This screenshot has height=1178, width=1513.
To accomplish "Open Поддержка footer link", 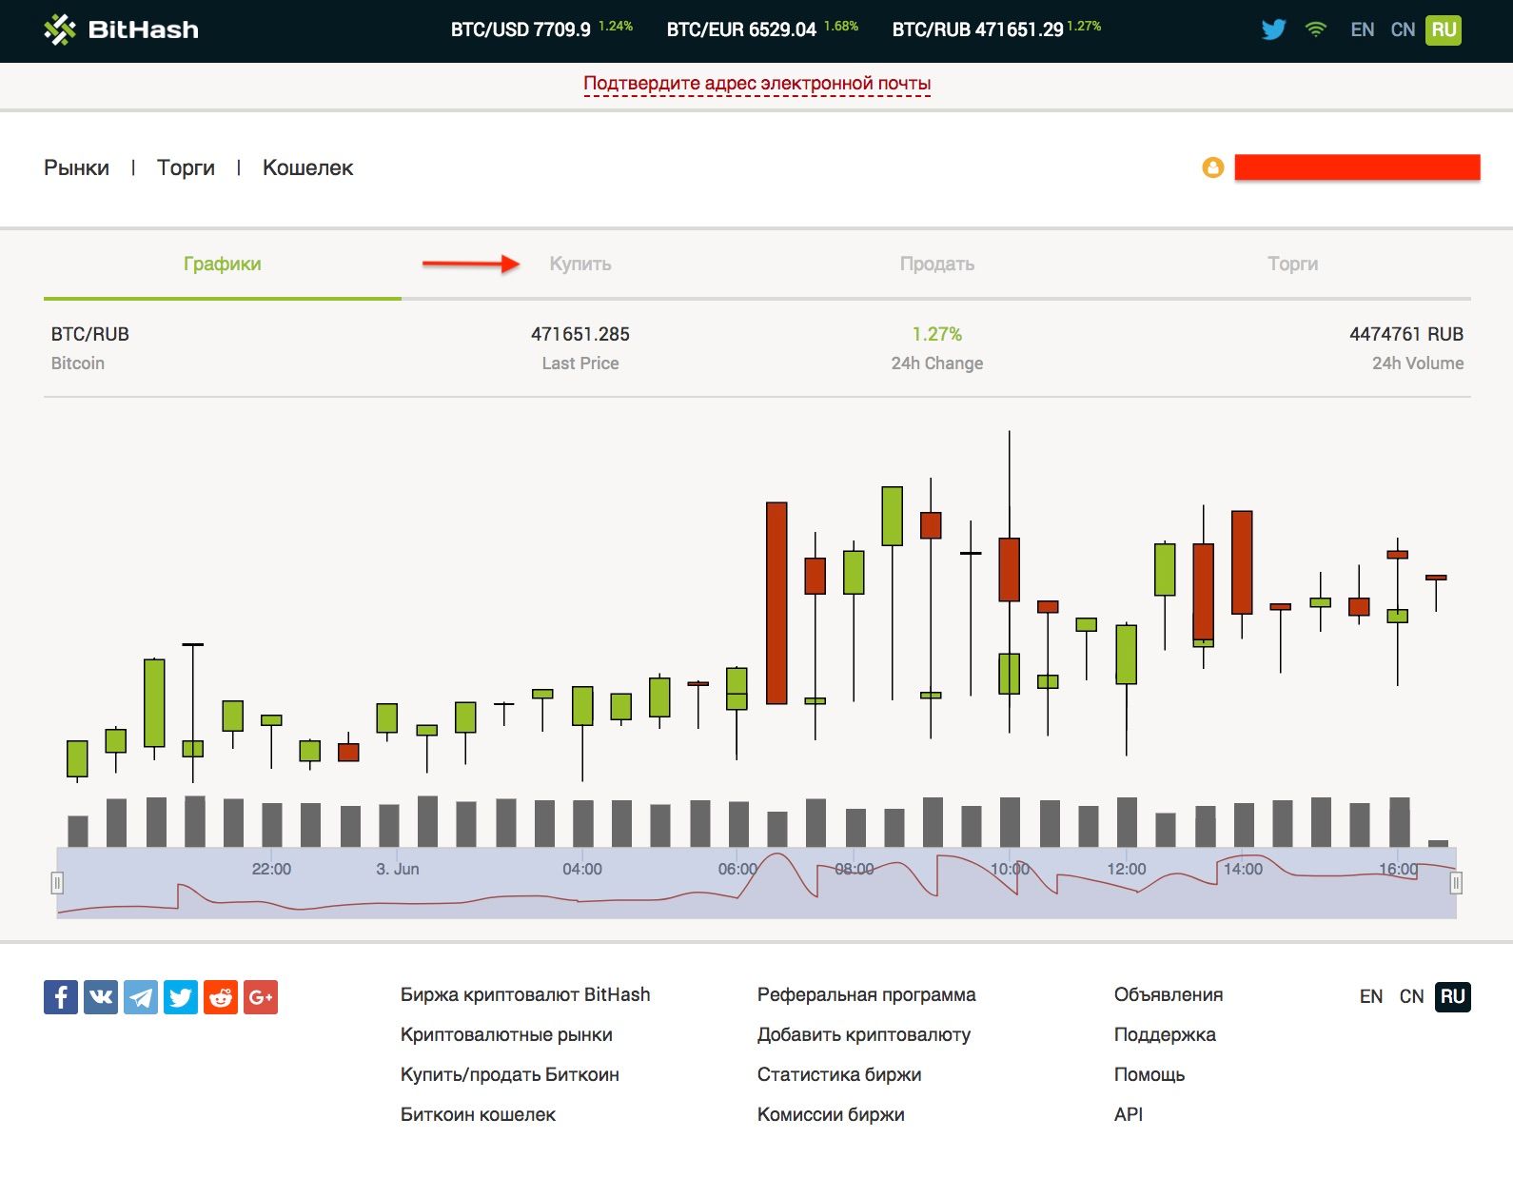I will pos(1165,1034).
